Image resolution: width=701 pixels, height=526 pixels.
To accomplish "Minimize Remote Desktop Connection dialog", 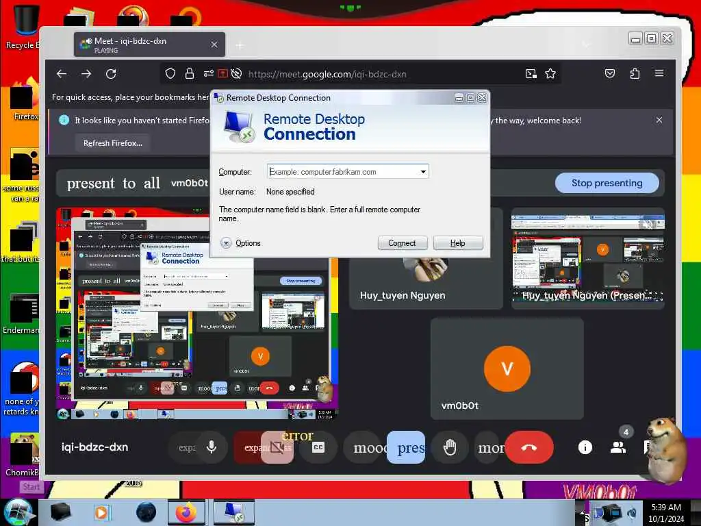I will (459, 97).
